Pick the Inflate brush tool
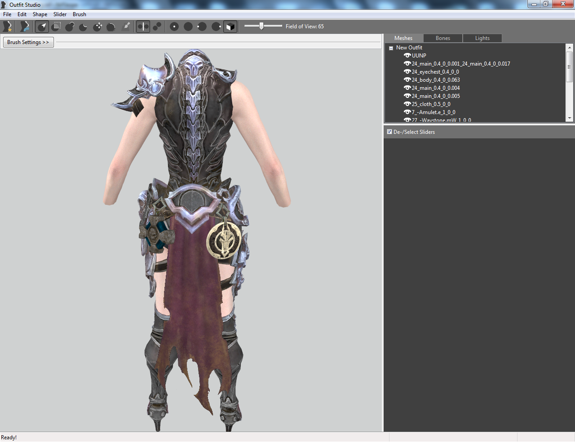Image resolution: width=575 pixels, height=442 pixels. (x=70, y=27)
